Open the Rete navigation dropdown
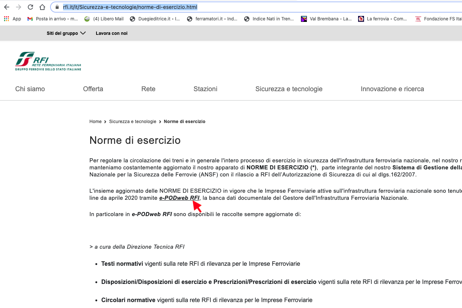The width and height of the screenshot is (462, 308). (x=148, y=89)
